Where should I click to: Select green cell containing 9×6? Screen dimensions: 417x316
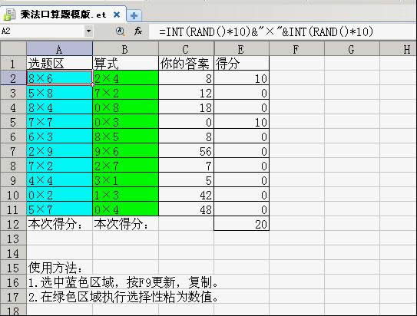coord(125,151)
